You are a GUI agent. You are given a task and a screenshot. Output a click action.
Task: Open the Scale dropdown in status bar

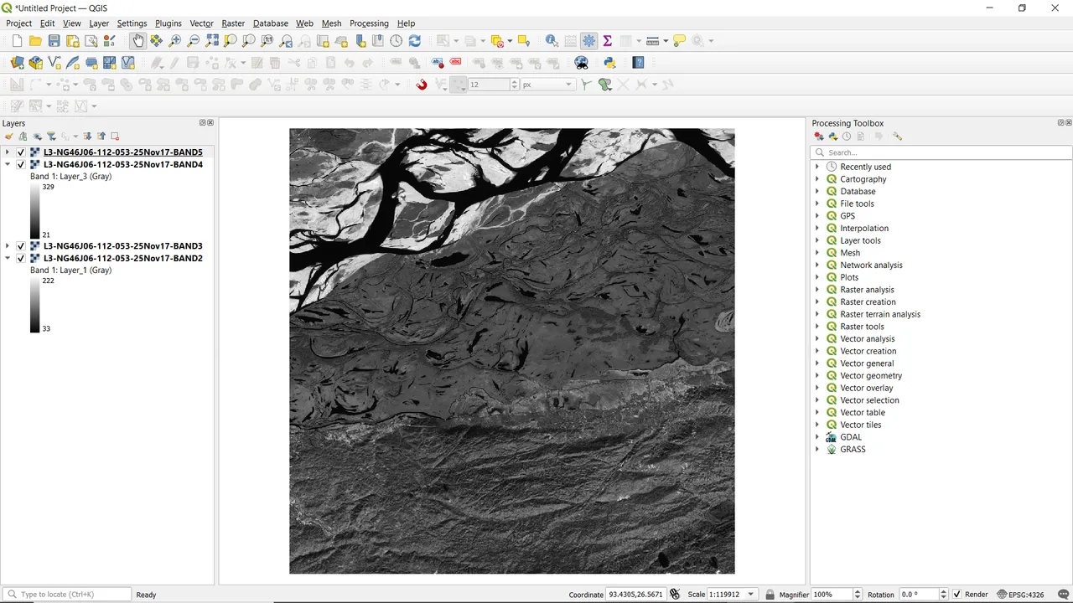point(751,595)
